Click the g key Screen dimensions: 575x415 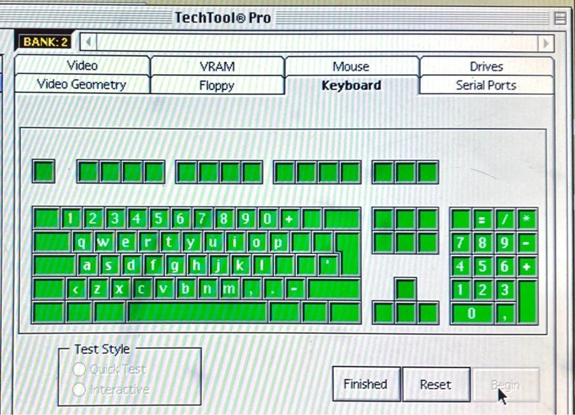[x=174, y=266]
